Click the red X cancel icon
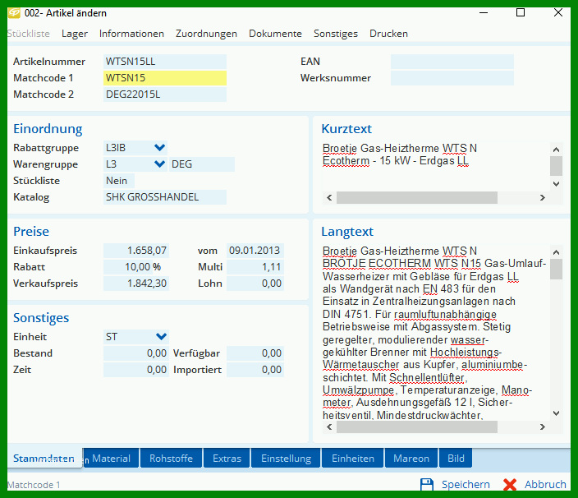 (x=509, y=484)
